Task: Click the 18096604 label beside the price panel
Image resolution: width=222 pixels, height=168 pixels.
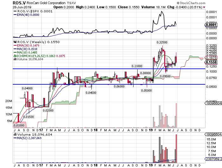Action: 213,103
